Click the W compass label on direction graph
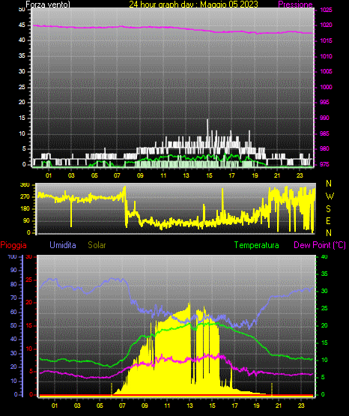 click(330, 196)
